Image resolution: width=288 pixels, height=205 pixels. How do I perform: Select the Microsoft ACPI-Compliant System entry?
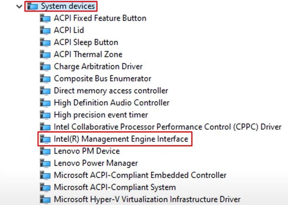coord(115,187)
